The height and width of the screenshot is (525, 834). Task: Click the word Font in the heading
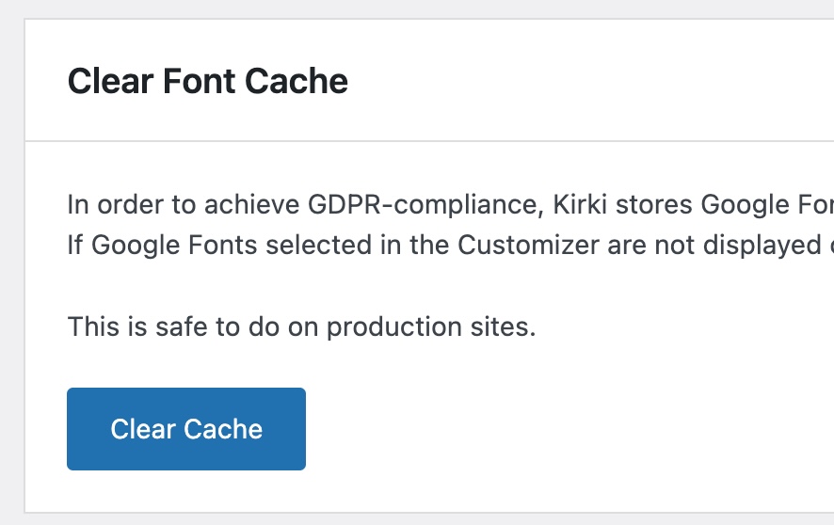point(197,81)
